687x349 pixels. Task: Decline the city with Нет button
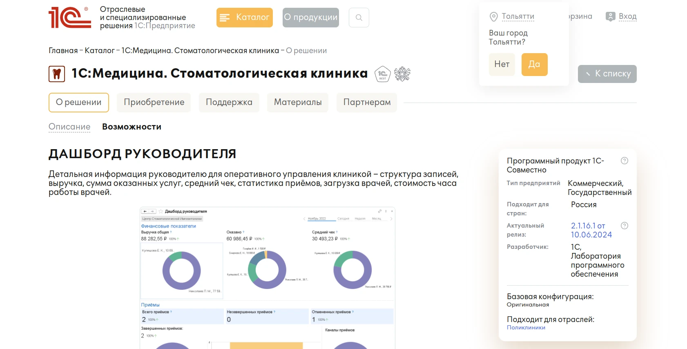coord(502,64)
